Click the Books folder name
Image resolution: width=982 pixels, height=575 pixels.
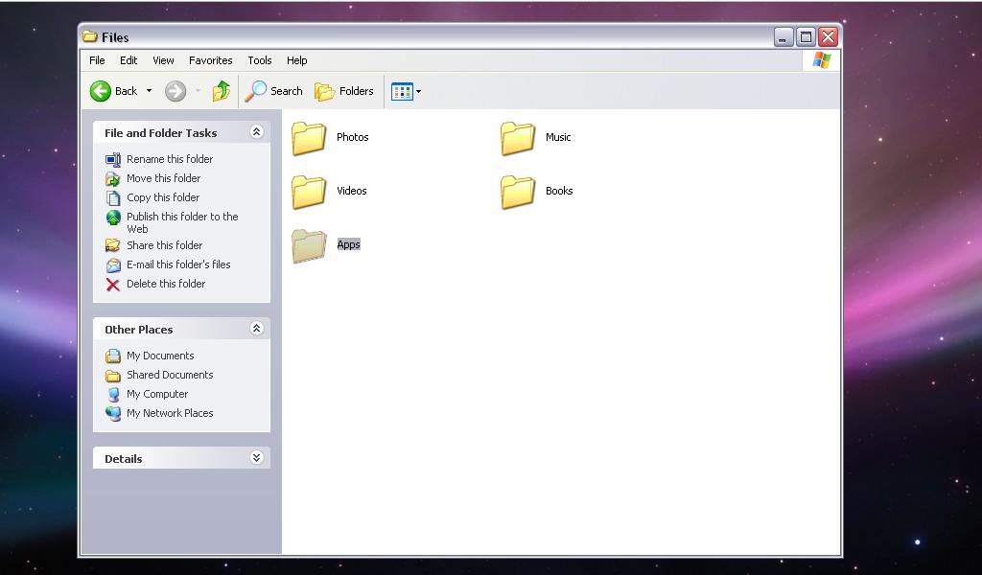pos(559,191)
